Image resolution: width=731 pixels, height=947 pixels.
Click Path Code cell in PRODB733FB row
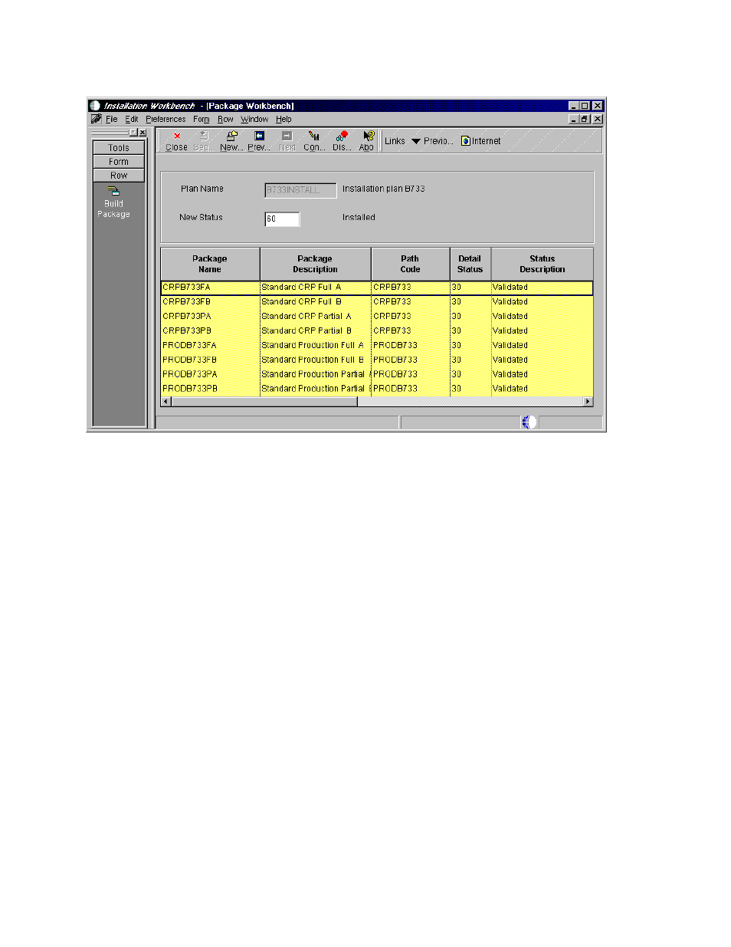410,360
